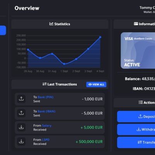Viewport: 155px width, 155px height.
Task: Click the Tommy user name
Action: [x=147, y=8]
